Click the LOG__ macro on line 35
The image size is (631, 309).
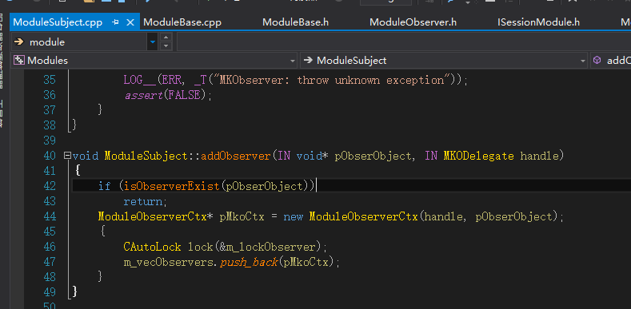[x=139, y=80]
